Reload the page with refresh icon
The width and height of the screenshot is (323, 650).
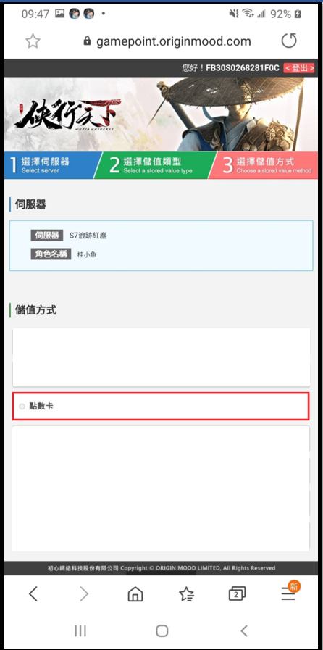tap(289, 41)
